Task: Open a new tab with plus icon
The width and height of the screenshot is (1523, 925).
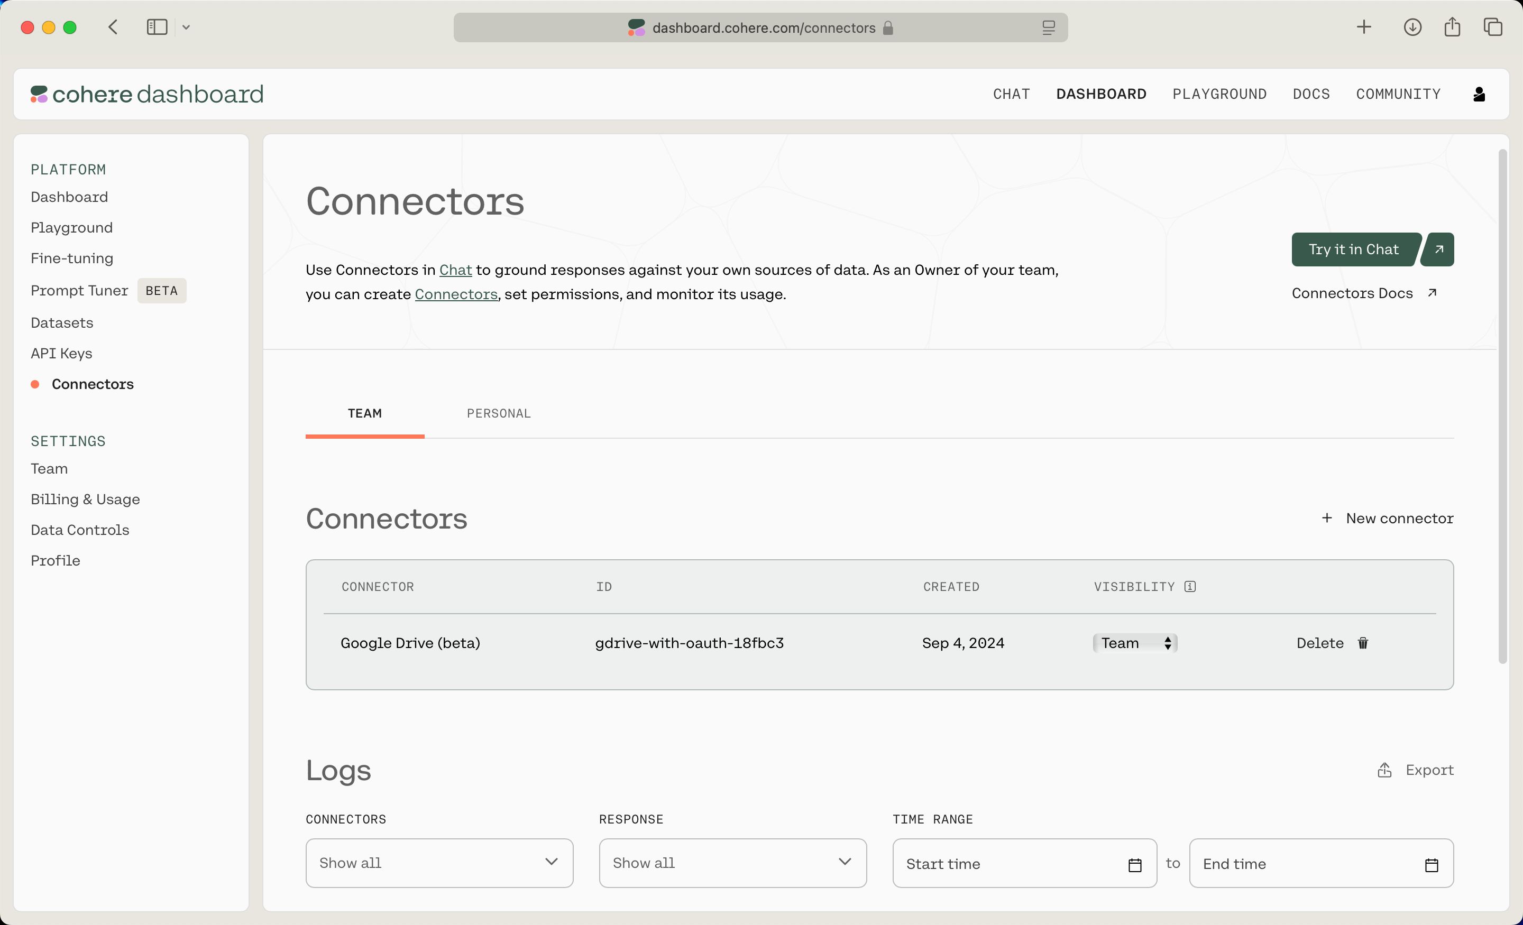Action: click(x=1364, y=27)
